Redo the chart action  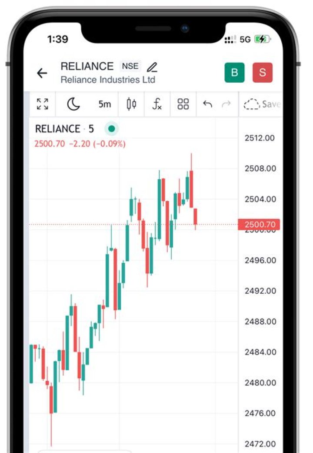226,104
